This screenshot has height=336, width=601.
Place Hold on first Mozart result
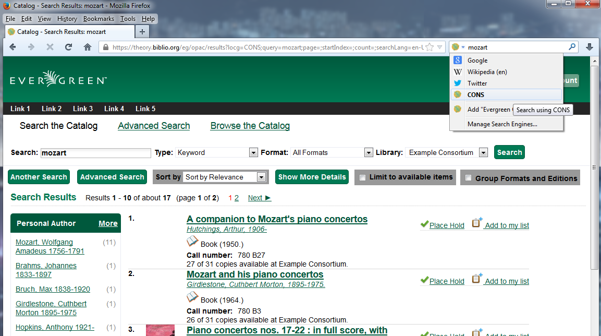click(x=446, y=225)
